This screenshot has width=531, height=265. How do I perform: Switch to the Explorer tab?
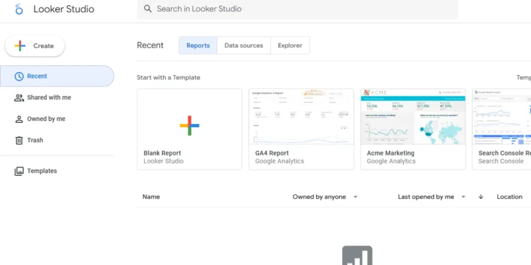pos(290,46)
